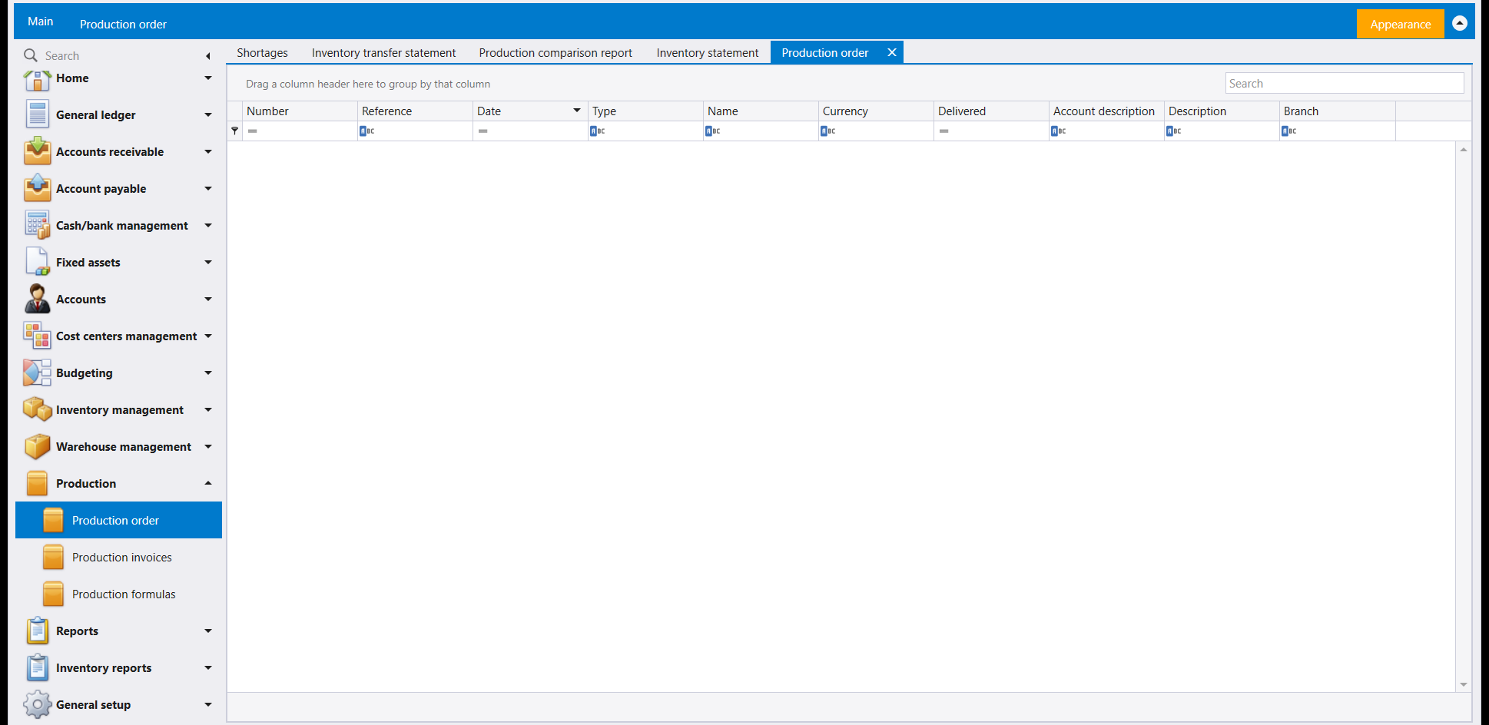Open Production formulas in sidebar

click(x=118, y=594)
